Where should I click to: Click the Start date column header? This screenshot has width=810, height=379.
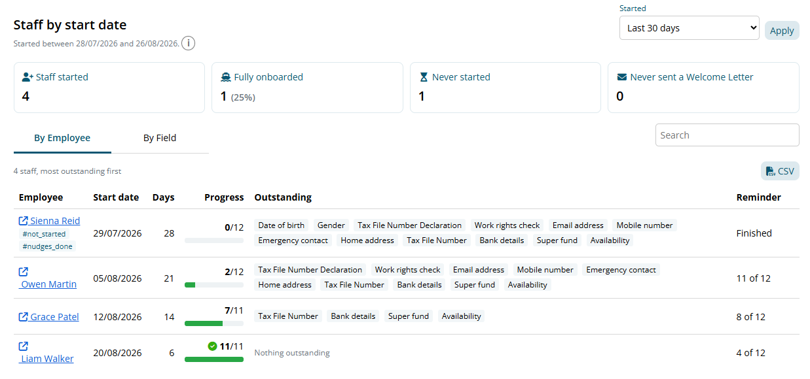coord(116,197)
